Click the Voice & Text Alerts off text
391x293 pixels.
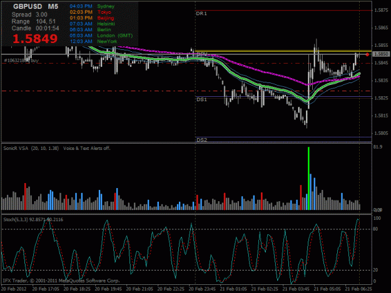[87, 148]
